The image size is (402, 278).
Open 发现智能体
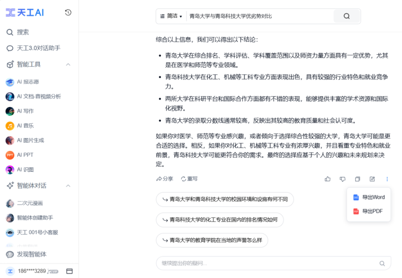click(x=26, y=254)
